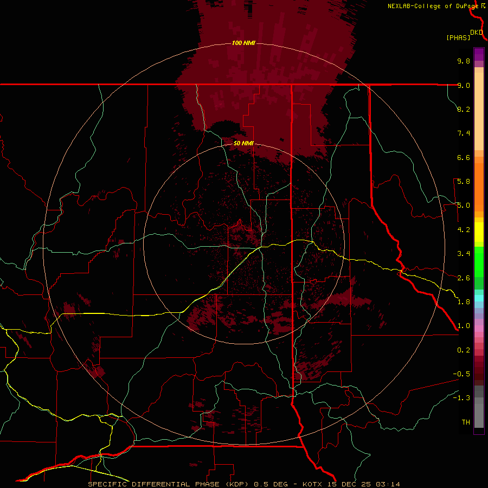Click the 0.2 scale value
Viewport: 488px width, 488px height.
coord(464,350)
